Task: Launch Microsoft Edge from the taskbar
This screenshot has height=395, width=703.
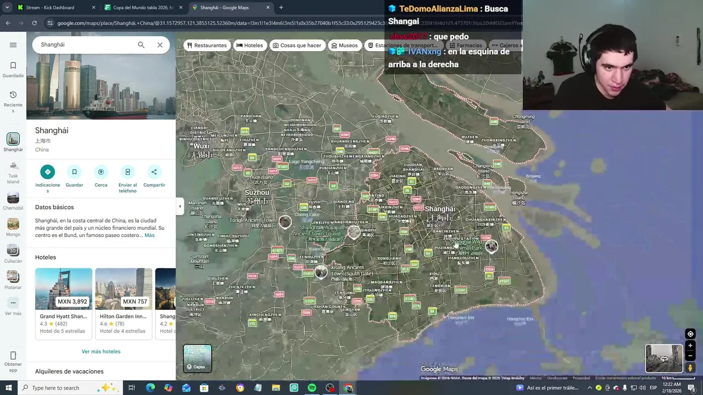Action: pyautogui.click(x=150, y=388)
